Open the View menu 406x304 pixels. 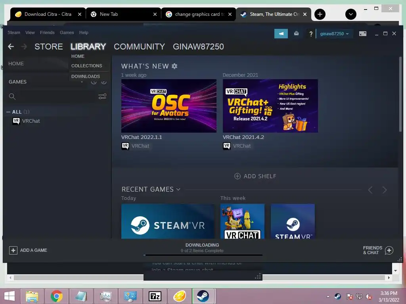click(30, 32)
